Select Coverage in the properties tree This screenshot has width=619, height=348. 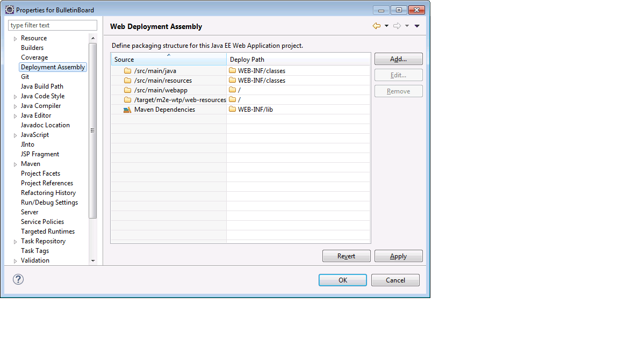click(x=34, y=57)
